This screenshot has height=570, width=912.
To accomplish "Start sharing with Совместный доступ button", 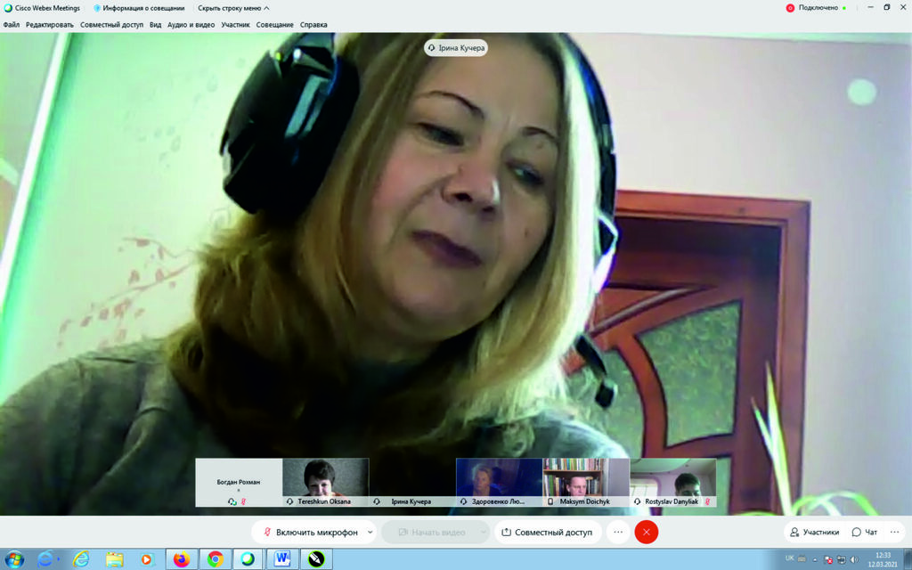I will click(547, 532).
